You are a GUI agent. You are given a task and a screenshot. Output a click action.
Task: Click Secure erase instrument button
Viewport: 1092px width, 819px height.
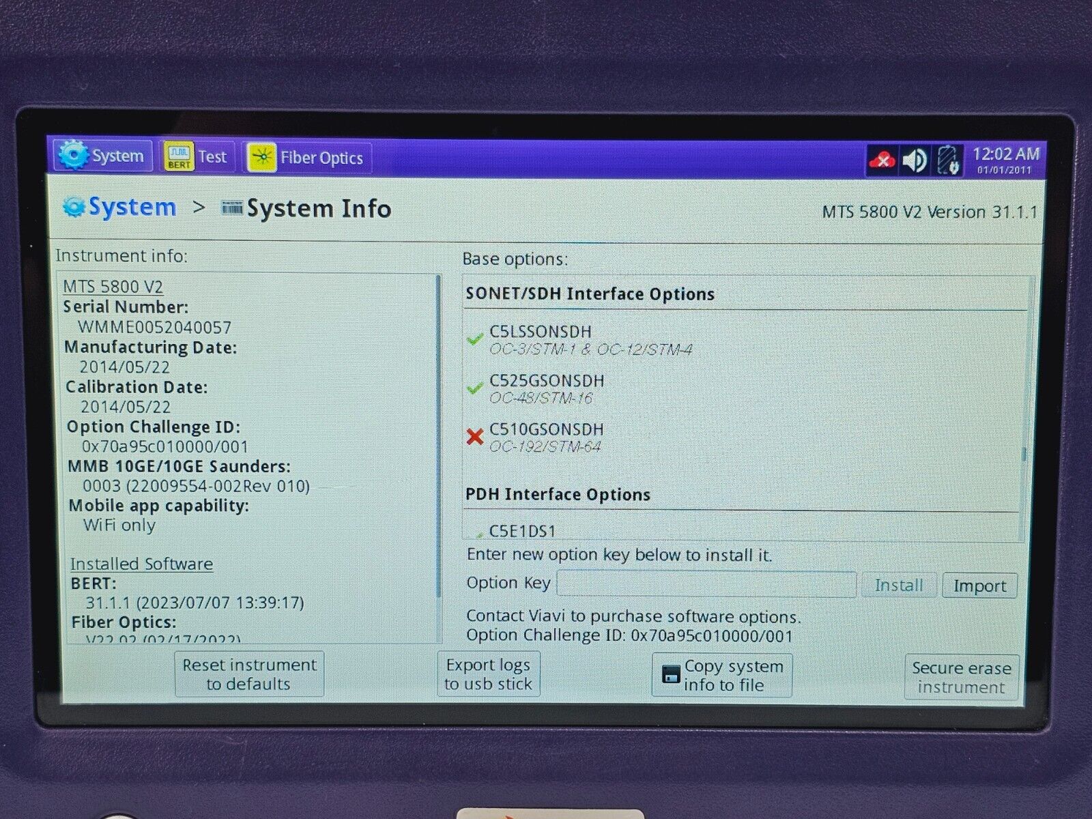tap(961, 677)
